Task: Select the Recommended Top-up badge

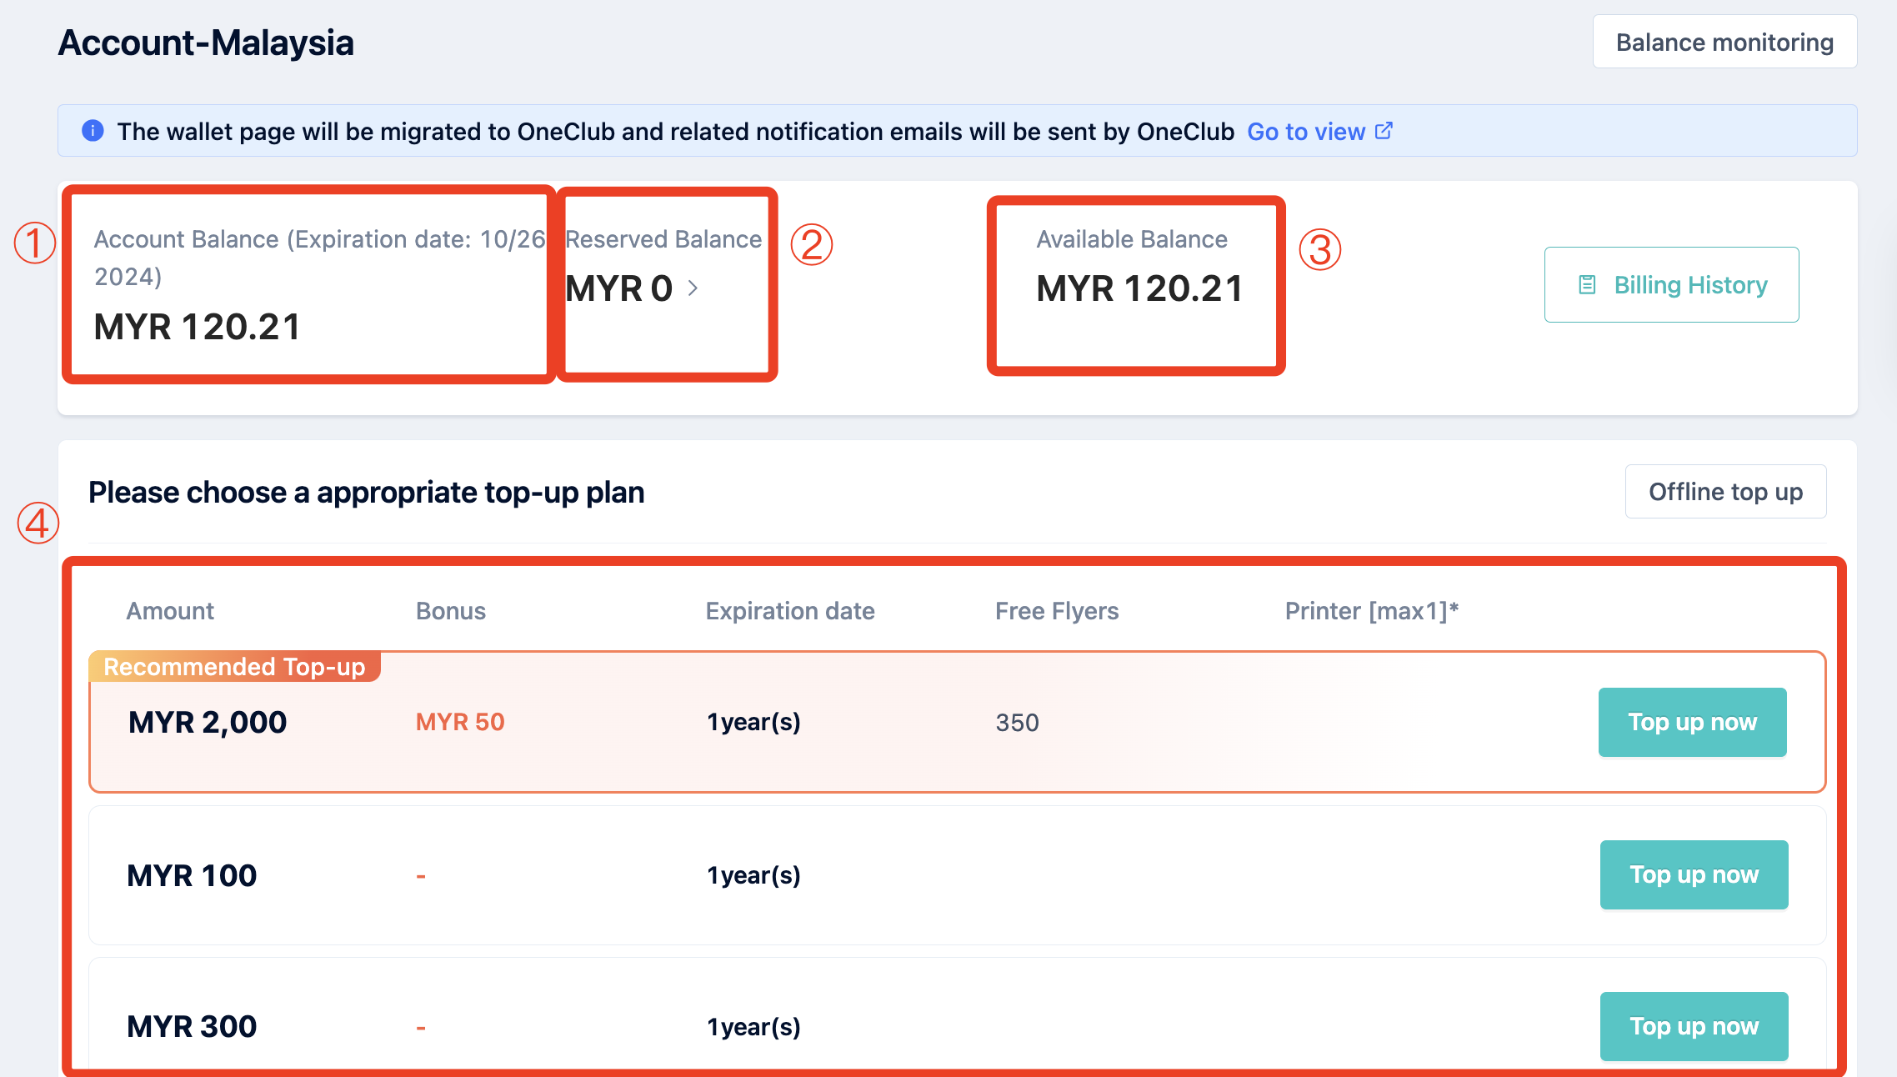Action: (234, 667)
